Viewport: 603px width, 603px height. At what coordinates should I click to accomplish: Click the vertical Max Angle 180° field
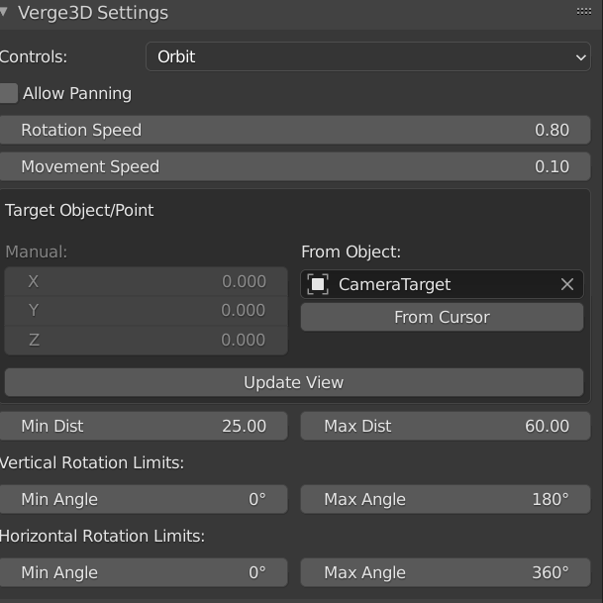click(446, 499)
